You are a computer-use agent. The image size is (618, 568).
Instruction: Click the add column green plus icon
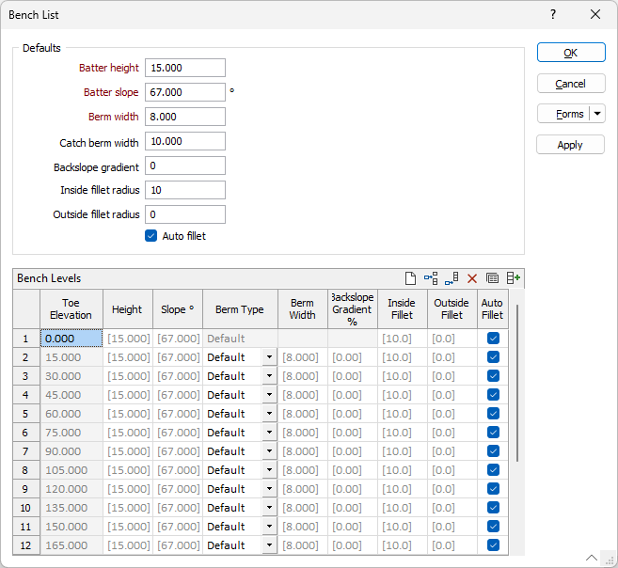click(513, 278)
